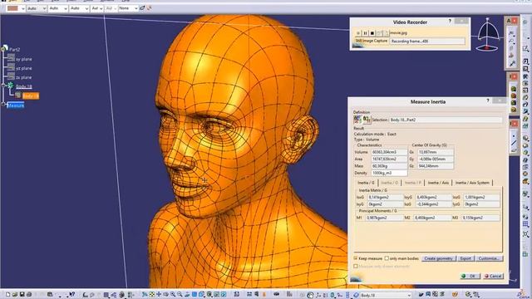532x299 pixels.
Task: Switch to the Inertia / Axis tab
Action: click(x=438, y=183)
